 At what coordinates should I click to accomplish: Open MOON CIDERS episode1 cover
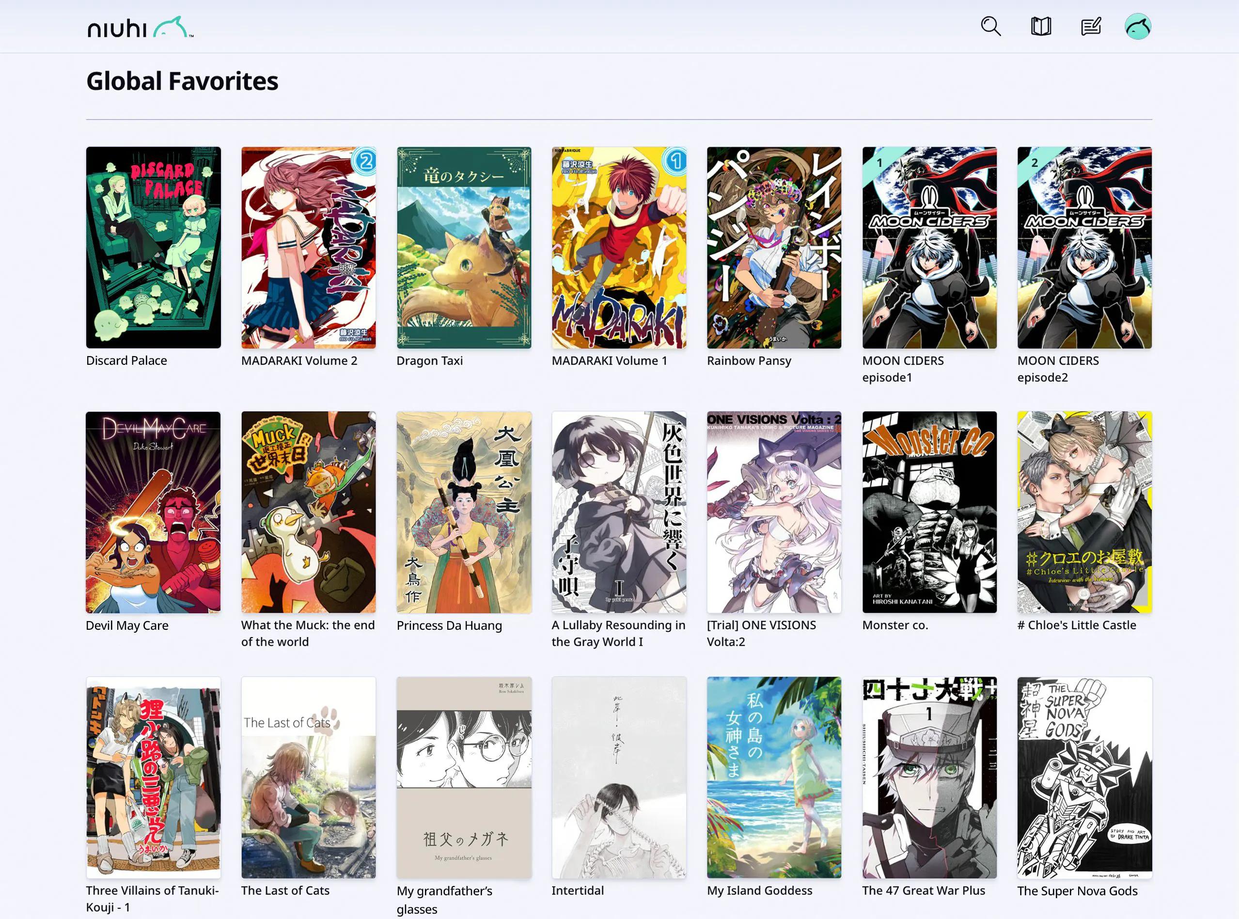930,248
